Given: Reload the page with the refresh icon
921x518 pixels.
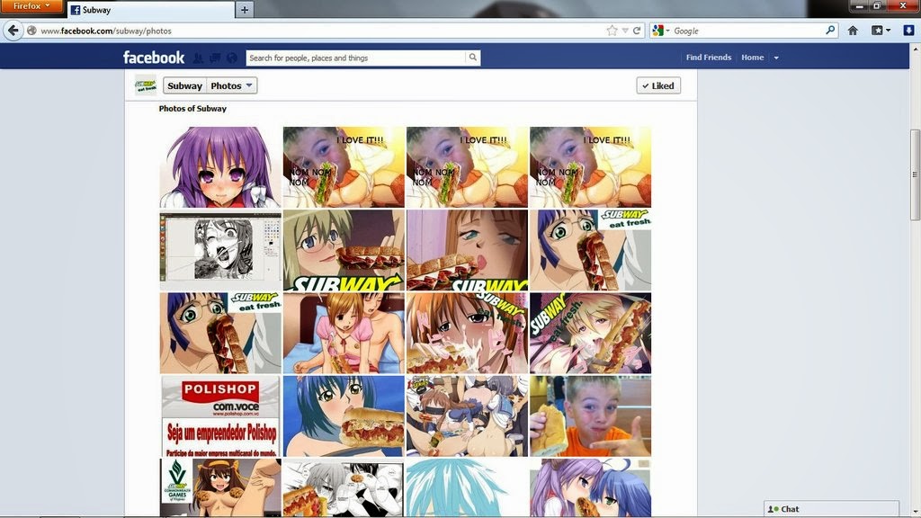Looking at the screenshot, I should [637, 31].
